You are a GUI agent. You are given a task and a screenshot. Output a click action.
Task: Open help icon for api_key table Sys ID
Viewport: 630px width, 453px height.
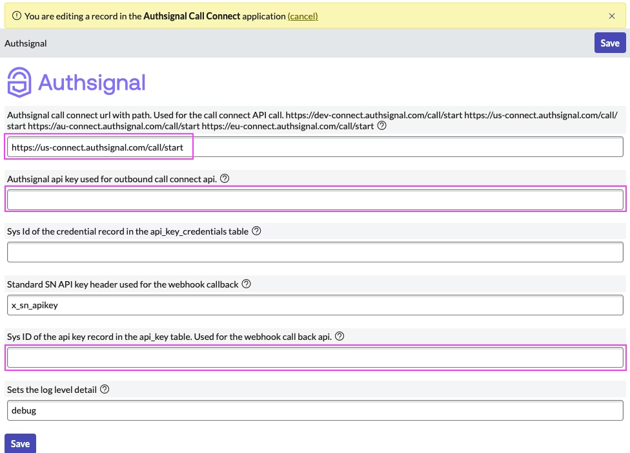pos(340,336)
